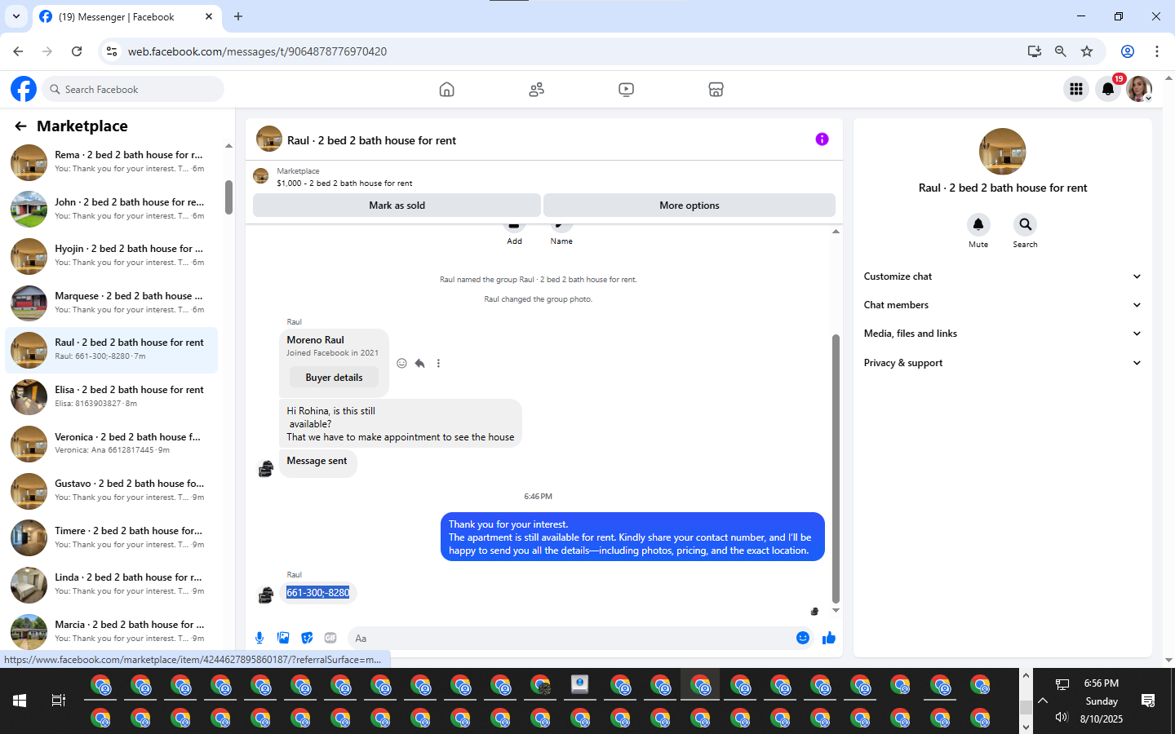Open the Gustavo conversation
The image size is (1175, 734).
(112, 491)
